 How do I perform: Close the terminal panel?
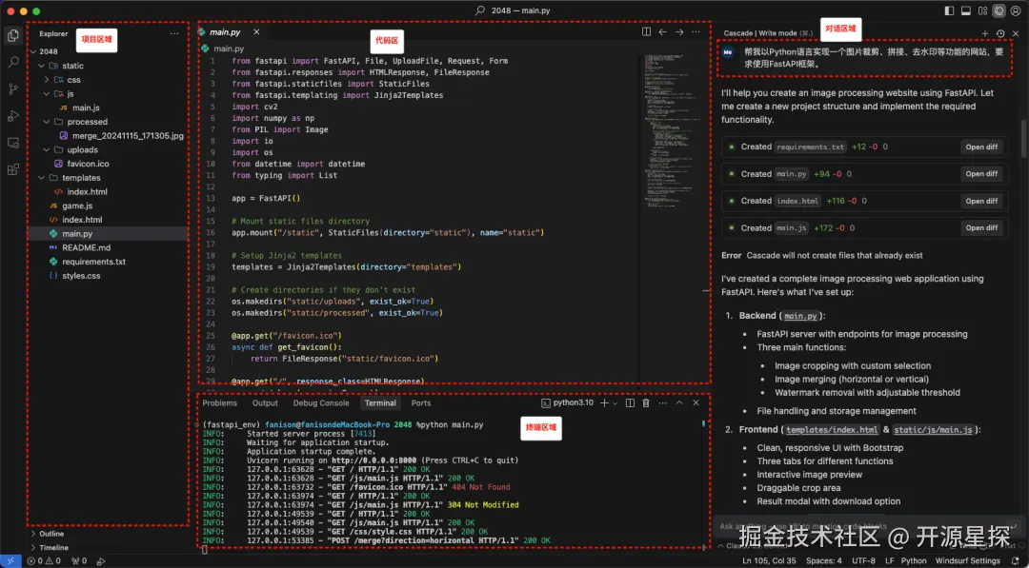[696, 402]
